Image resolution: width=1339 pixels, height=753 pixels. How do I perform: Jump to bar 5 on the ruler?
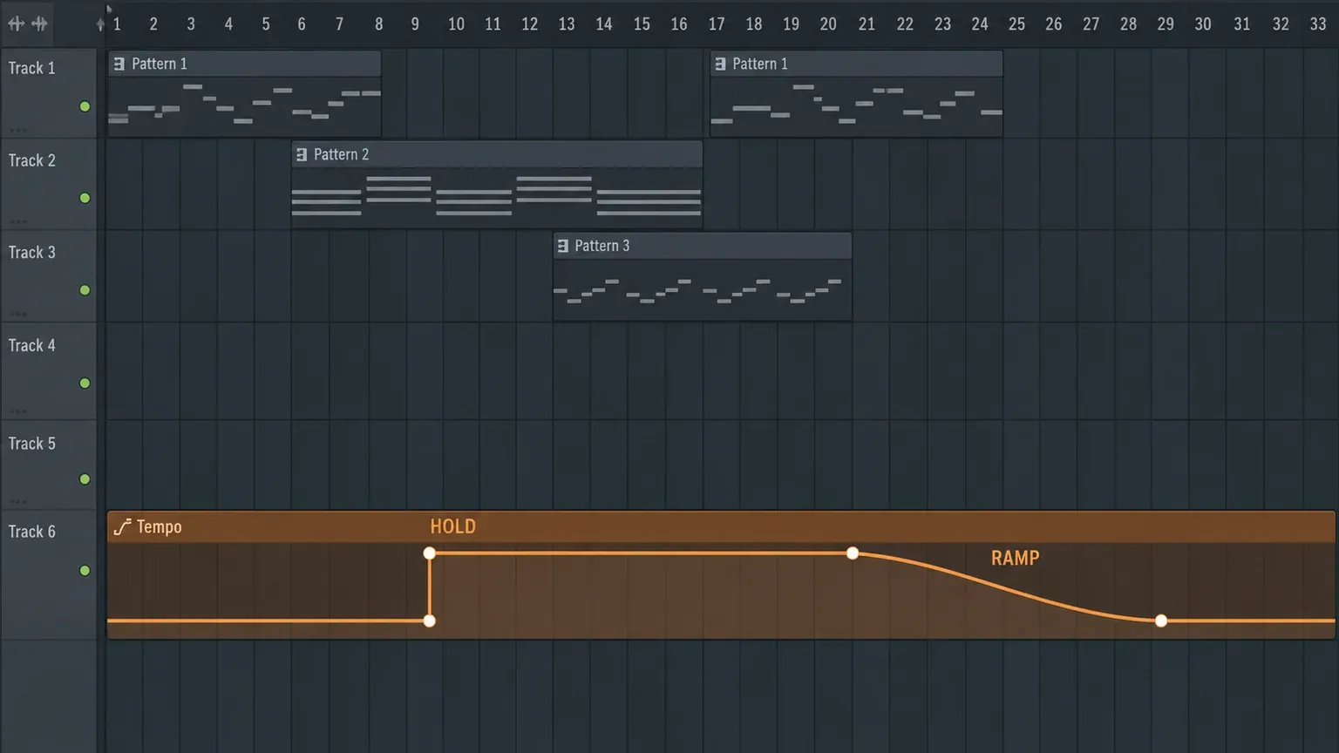pos(266,24)
